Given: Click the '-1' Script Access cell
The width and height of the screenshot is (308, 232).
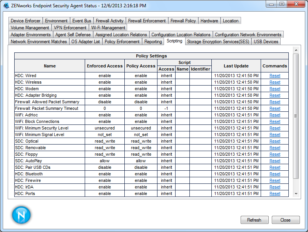Looking at the screenshot, I should (166, 109).
